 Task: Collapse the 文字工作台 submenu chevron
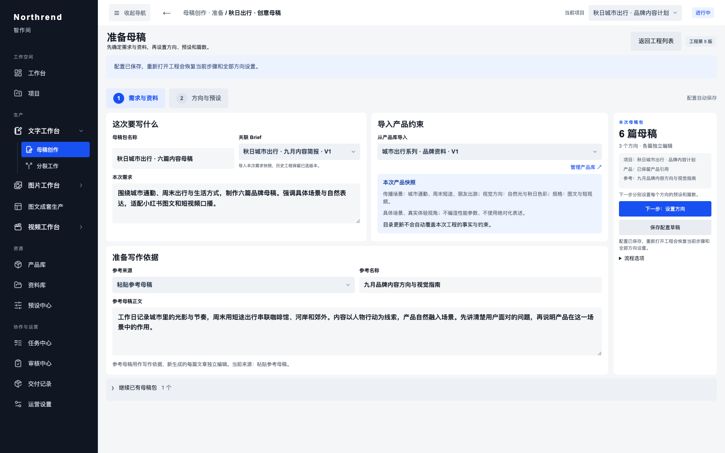(x=81, y=131)
